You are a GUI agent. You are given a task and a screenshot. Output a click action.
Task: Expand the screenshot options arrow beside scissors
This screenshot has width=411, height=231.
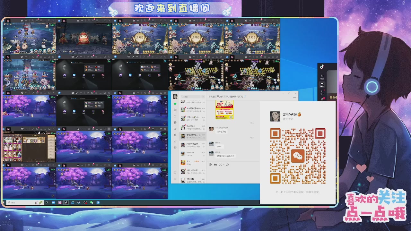(x=223, y=165)
